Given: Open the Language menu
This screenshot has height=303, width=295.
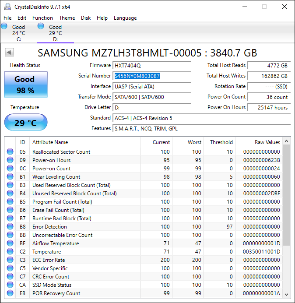Looking at the screenshot, I should click(125, 18).
